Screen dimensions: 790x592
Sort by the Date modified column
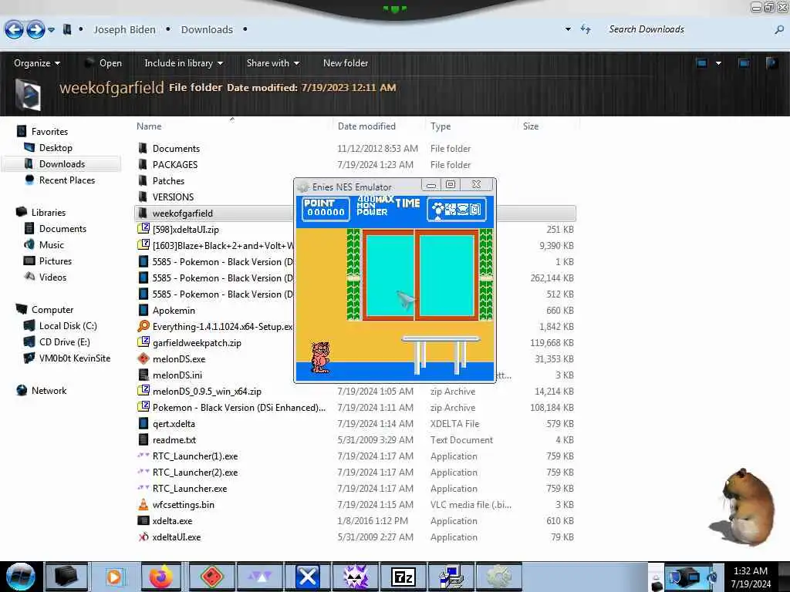point(366,126)
